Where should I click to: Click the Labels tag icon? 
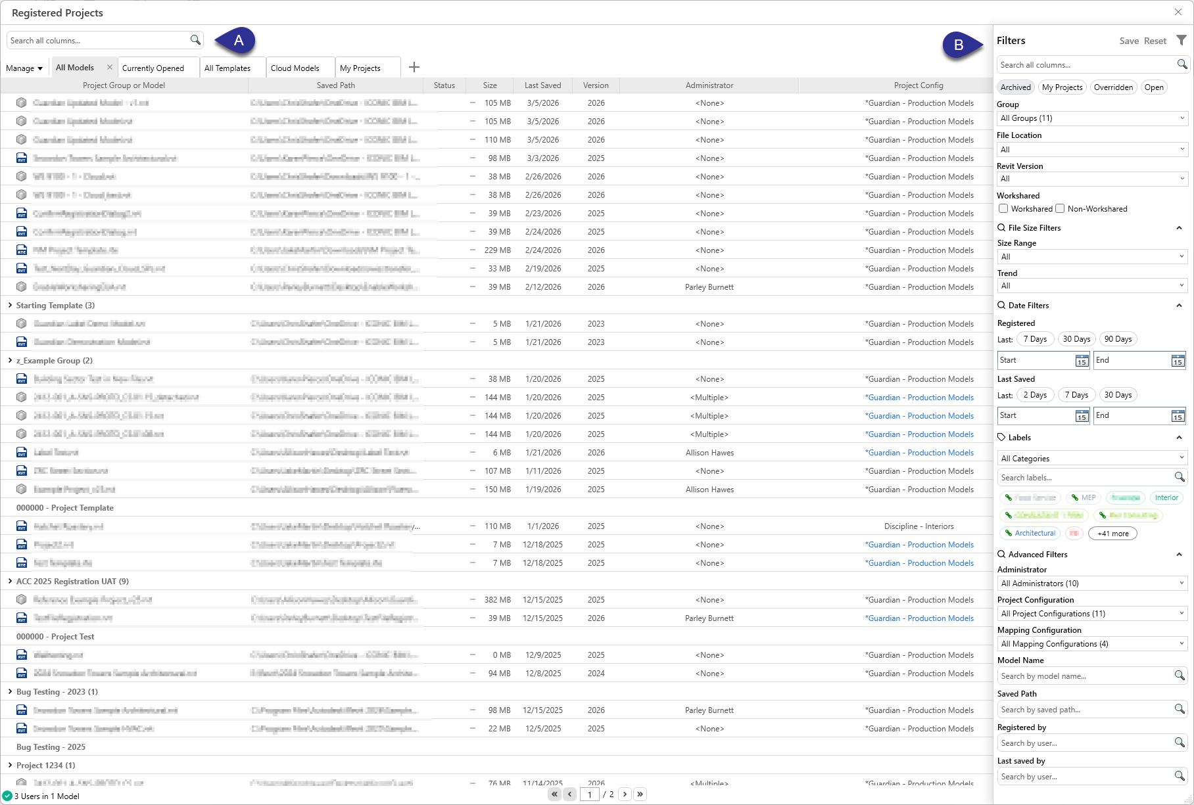(1001, 437)
